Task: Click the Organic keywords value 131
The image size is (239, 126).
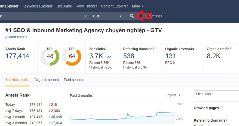Action: (171, 56)
